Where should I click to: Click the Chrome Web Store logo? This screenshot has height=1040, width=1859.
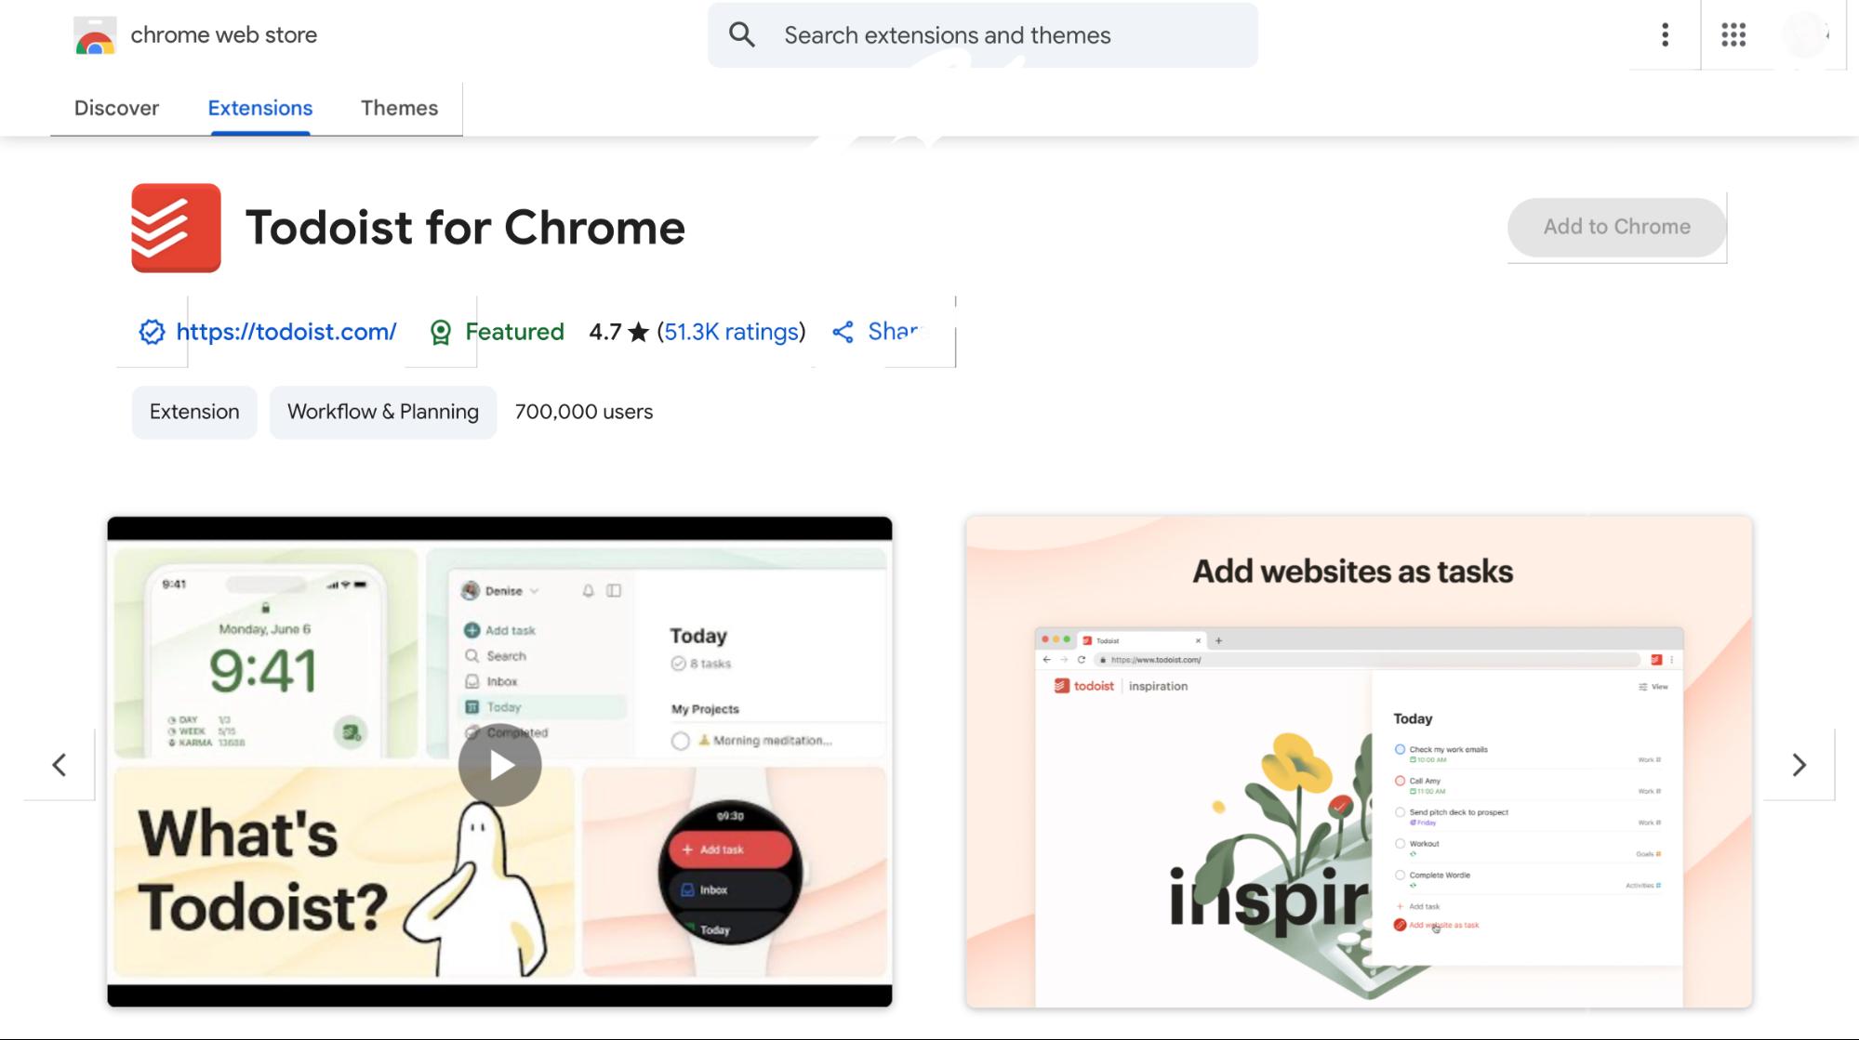click(95, 35)
